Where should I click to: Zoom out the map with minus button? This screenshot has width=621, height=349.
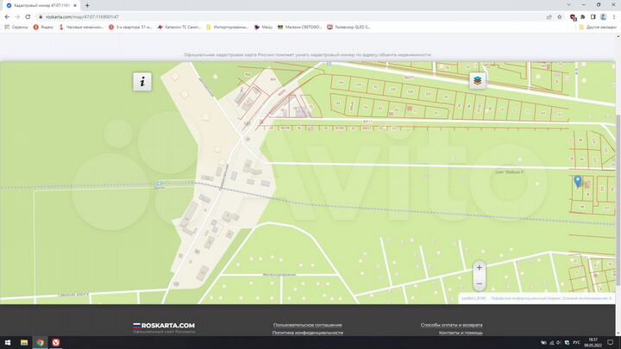[480, 284]
